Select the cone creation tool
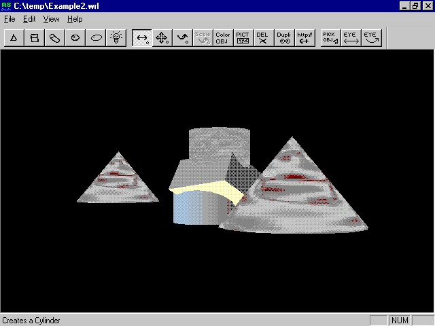The image size is (435, 326). (14, 38)
